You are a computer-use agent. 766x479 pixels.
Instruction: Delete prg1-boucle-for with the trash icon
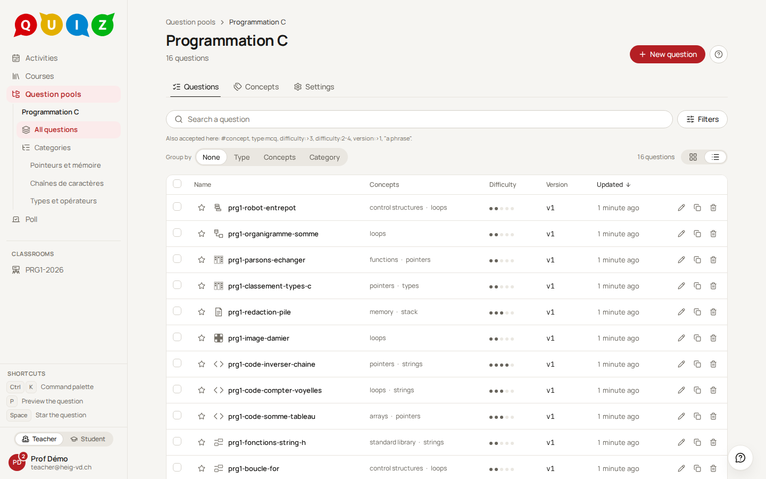pyautogui.click(x=713, y=468)
